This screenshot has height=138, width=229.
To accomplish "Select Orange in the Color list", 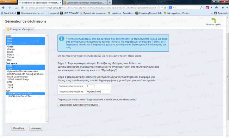I will [x=25, y=49].
